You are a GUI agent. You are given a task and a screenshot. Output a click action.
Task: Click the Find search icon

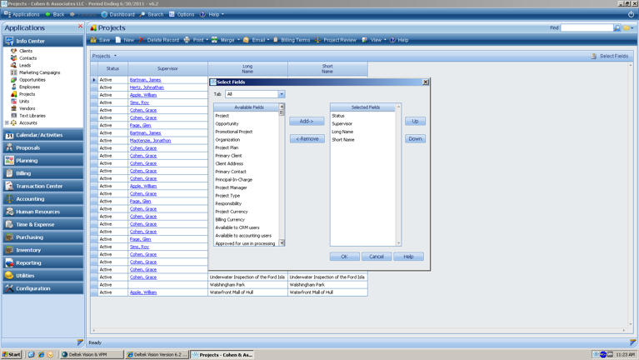(617, 28)
